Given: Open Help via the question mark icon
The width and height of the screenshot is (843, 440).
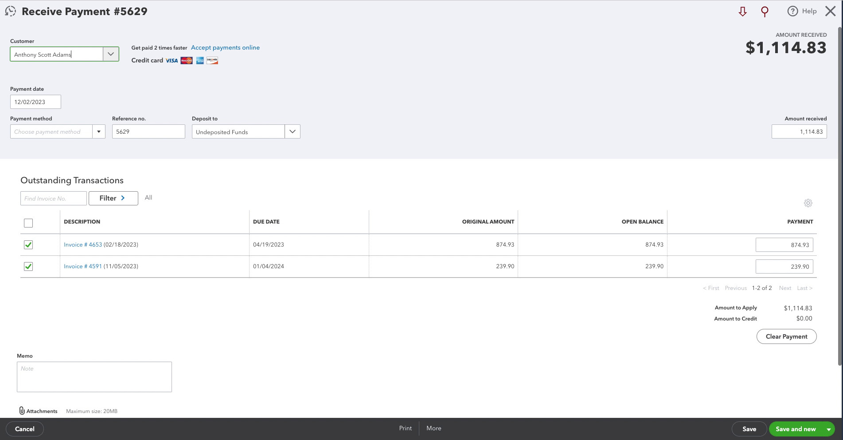Looking at the screenshot, I should 792,12.
